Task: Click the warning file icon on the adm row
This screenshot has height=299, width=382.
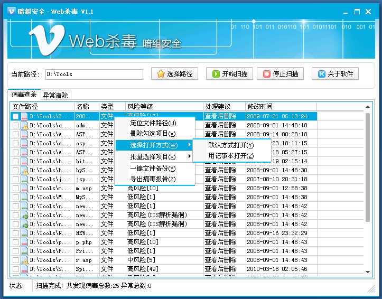Action: 24,126
